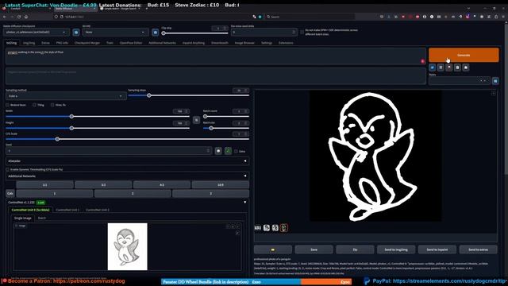Click the blue arrow icon under Generate
Image resolution: width=508 pixels, height=286 pixels.
coord(432,68)
